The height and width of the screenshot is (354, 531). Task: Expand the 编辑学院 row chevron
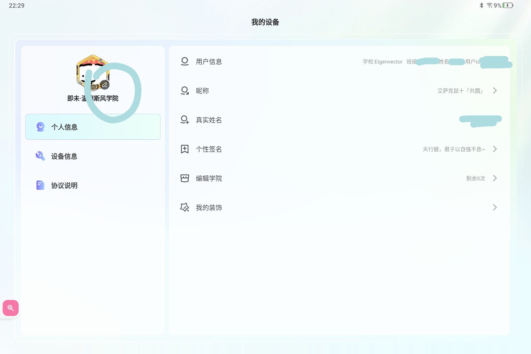point(495,178)
